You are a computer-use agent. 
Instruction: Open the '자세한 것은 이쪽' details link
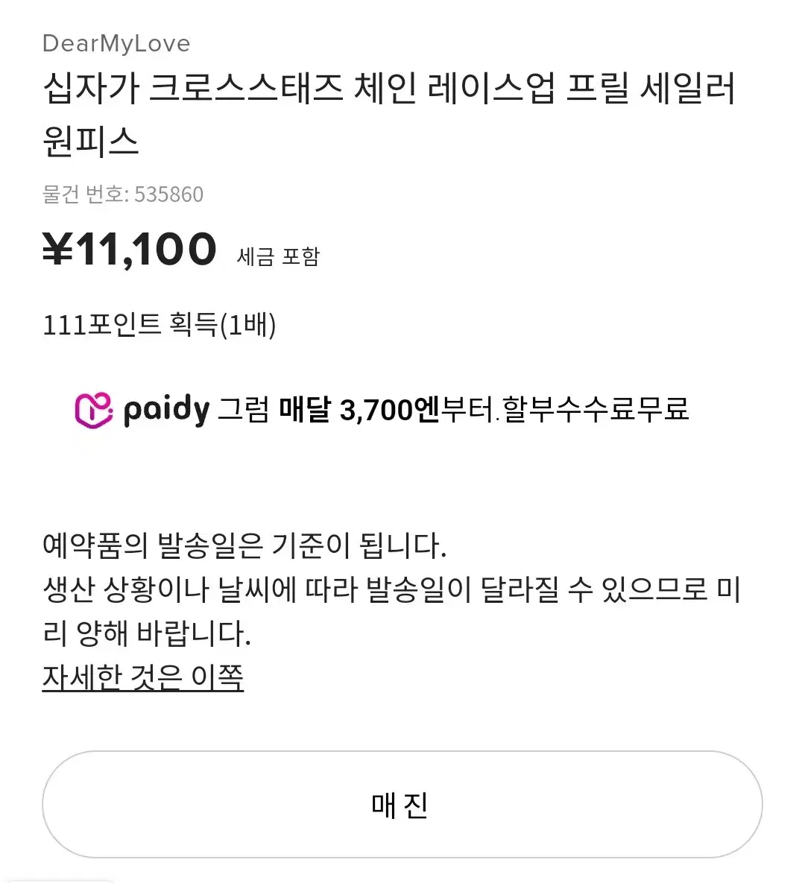[x=142, y=677]
